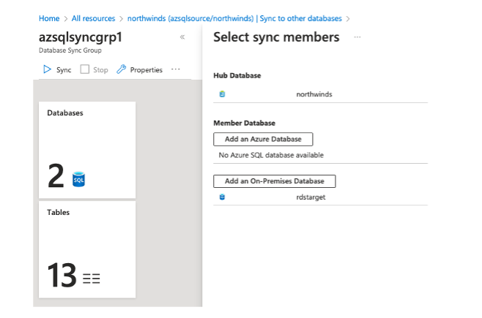Click the Stop label in toolbar
482x318 pixels.
click(x=100, y=70)
